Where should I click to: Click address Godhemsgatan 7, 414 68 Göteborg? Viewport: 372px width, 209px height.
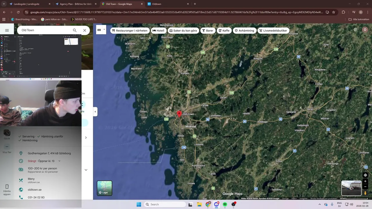[49, 153]
